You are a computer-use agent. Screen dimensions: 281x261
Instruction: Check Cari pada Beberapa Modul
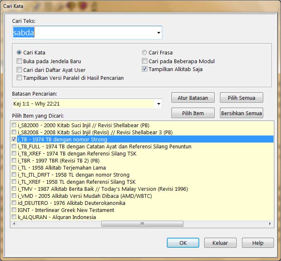144,61
